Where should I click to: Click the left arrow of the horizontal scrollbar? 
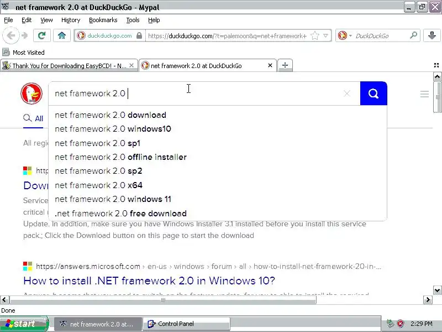[x=4, y=299]
